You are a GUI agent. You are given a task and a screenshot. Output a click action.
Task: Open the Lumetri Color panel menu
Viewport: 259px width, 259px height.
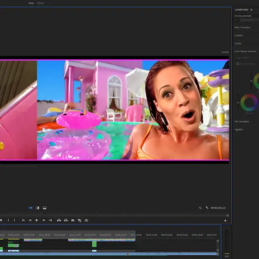pyautogui.click(x=252, y=10)
